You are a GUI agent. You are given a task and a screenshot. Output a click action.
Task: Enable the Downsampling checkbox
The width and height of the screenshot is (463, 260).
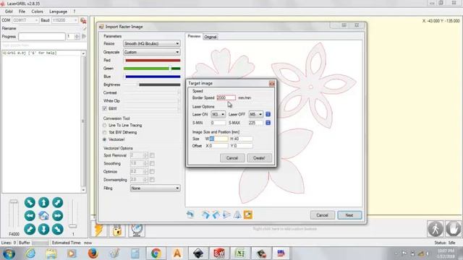pyautogui.click(x=152, y=179)
